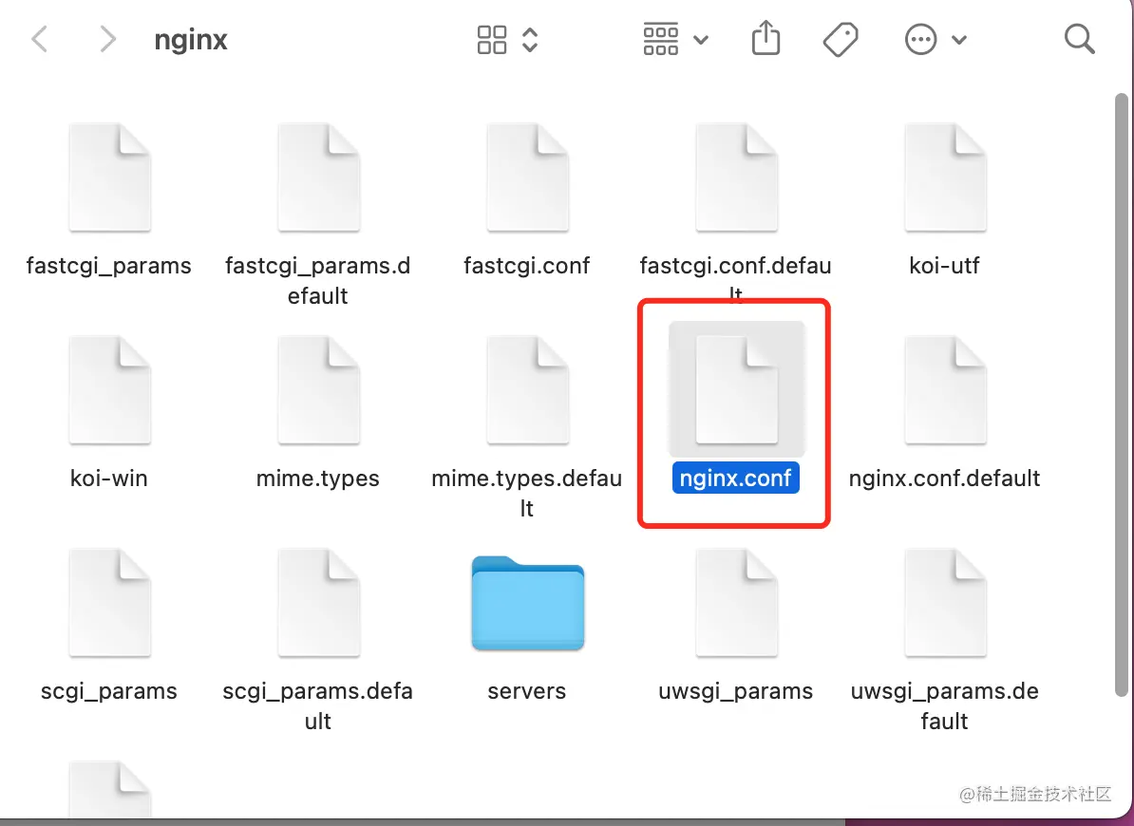1134x826 pixels.
Task: Expand the grouping options chevron
Action: tap(701, 40)
